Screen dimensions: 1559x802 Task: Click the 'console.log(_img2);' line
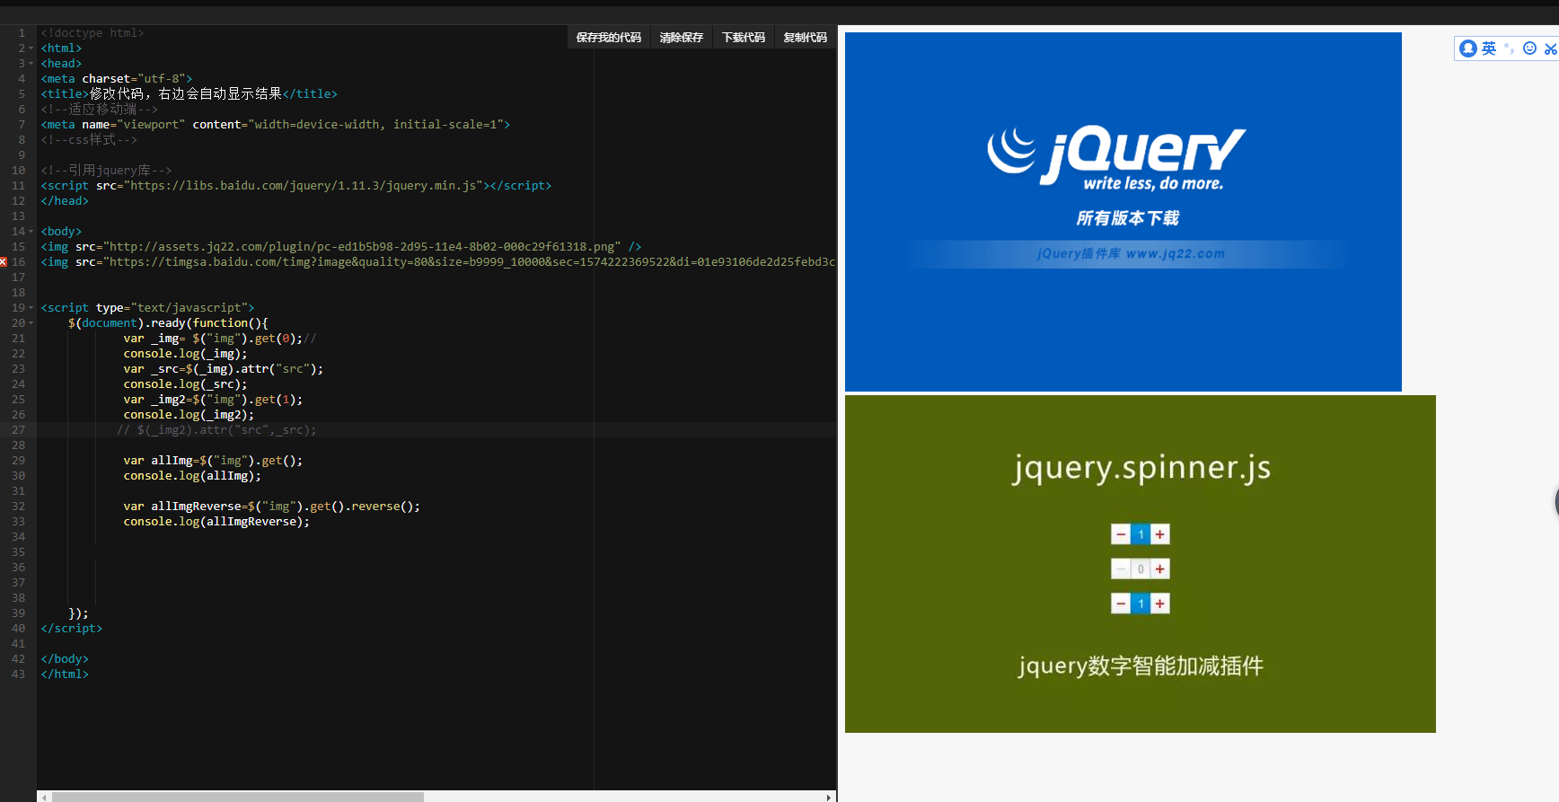[x=189, y=415]
